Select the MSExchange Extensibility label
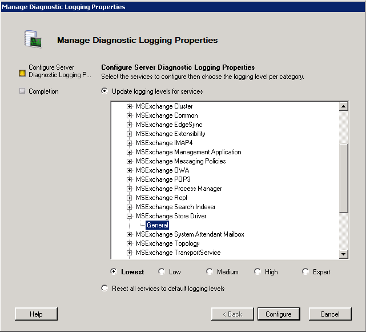366x332 pixels. (x=171, y=134)
